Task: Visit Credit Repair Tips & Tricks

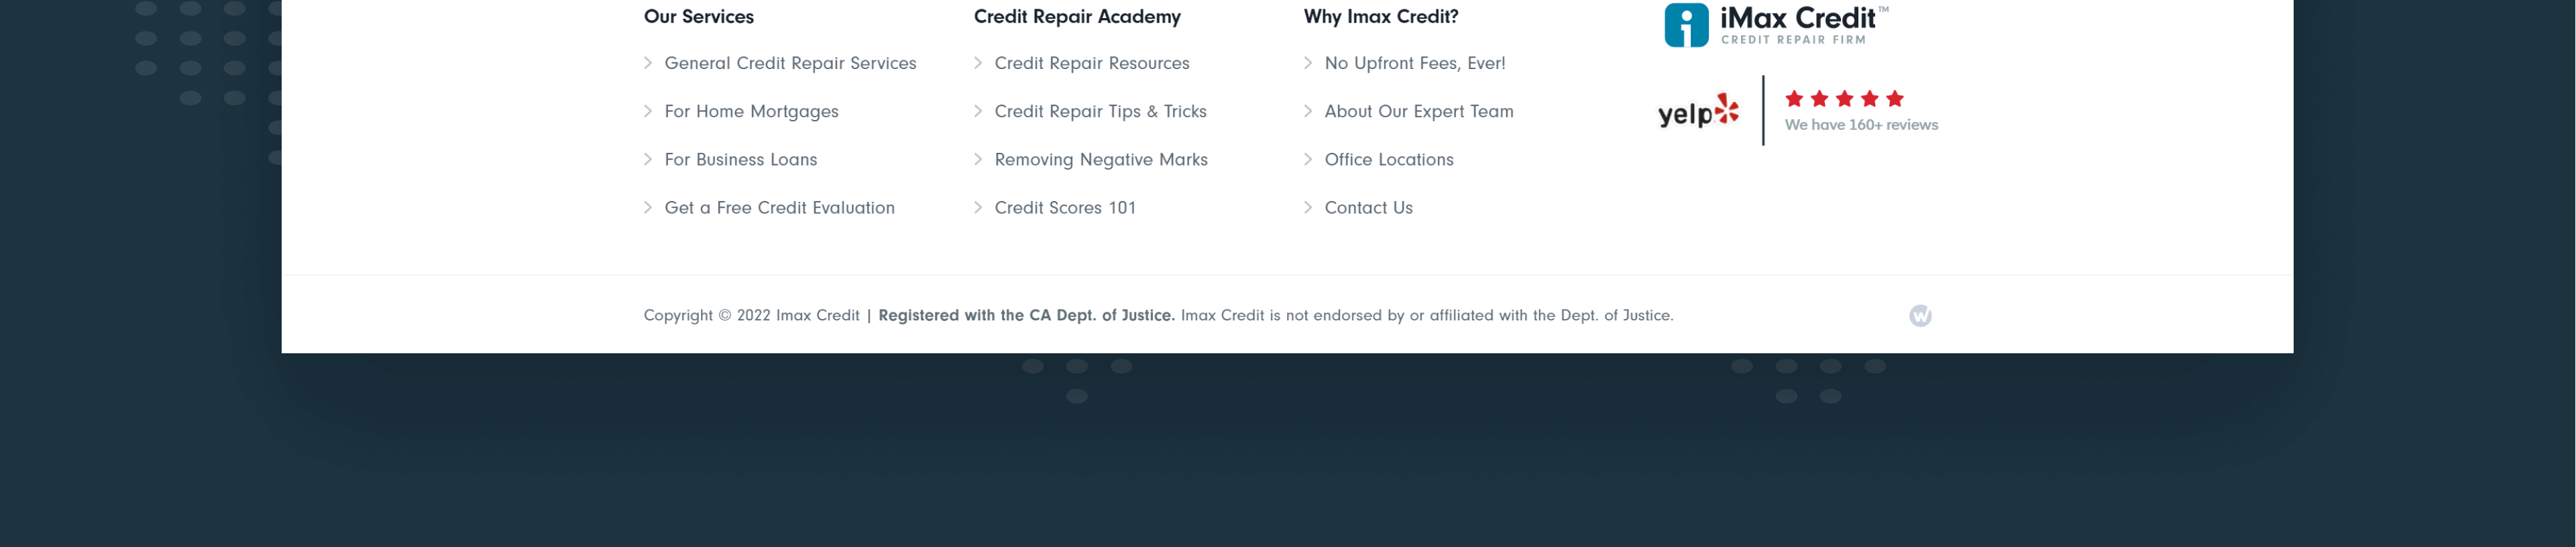Action: tap(1100, 112)
